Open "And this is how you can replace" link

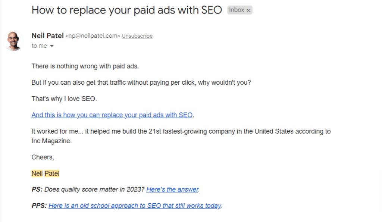[x=112, y=115]
